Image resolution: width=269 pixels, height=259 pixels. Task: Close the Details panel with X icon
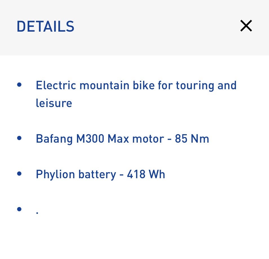[x=246, y=26]
